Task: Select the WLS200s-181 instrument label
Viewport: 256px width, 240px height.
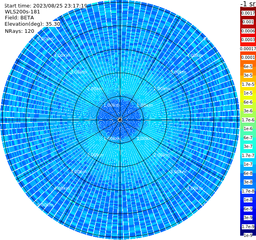Action: pos(23,12)
